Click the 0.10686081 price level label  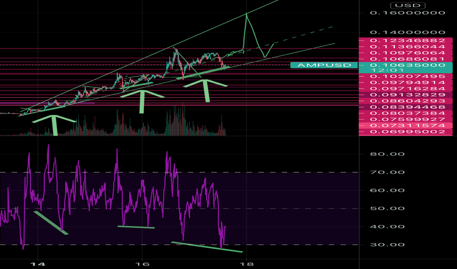[406, 59]
